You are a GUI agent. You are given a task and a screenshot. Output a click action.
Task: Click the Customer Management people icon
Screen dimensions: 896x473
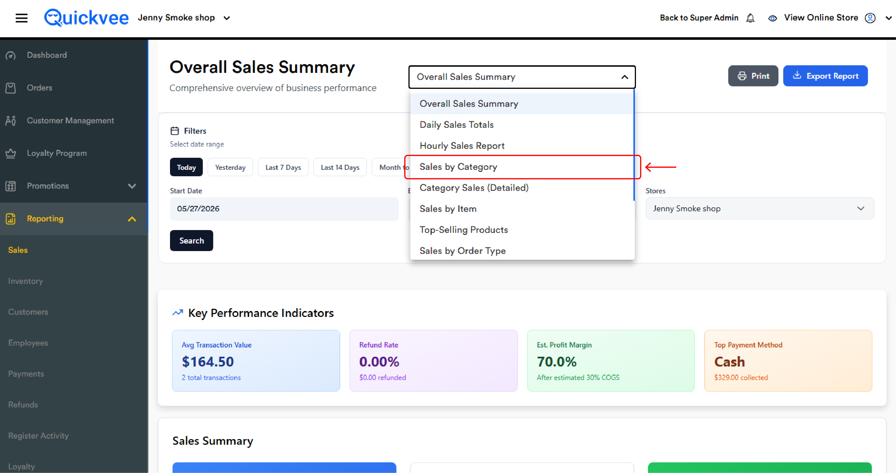(11, 120)
